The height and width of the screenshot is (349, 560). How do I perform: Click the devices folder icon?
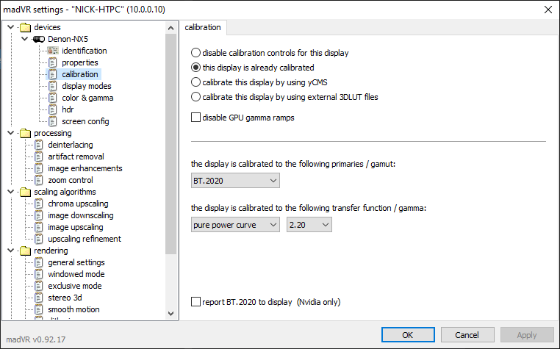(26, 27)
